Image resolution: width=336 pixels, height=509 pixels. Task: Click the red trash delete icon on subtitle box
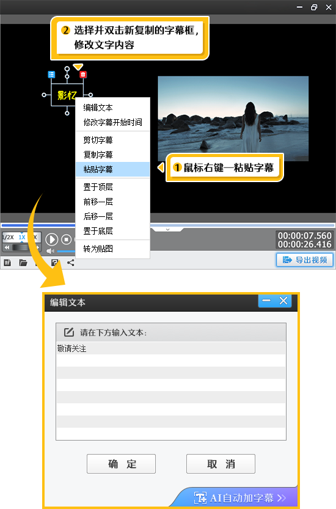coord(83,75)
